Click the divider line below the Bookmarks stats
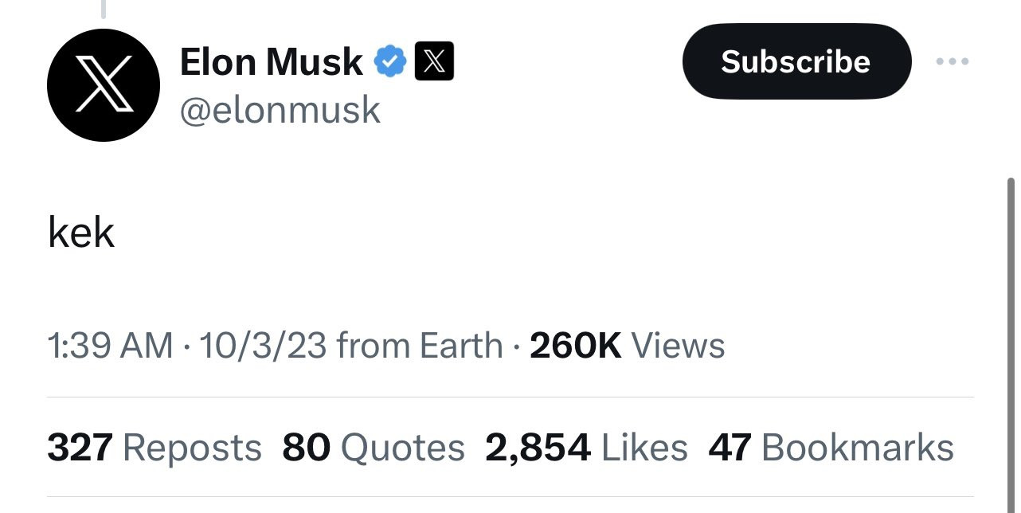This screenshot has height=513, width=1021. point(510,497)
